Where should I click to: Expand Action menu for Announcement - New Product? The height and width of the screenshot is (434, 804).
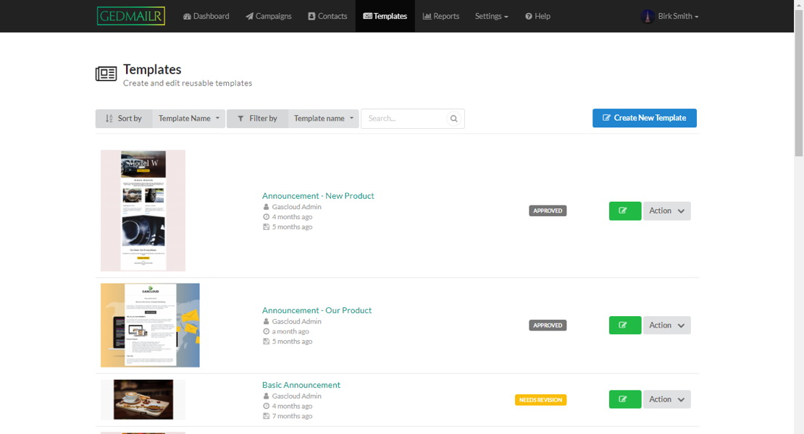666,211
